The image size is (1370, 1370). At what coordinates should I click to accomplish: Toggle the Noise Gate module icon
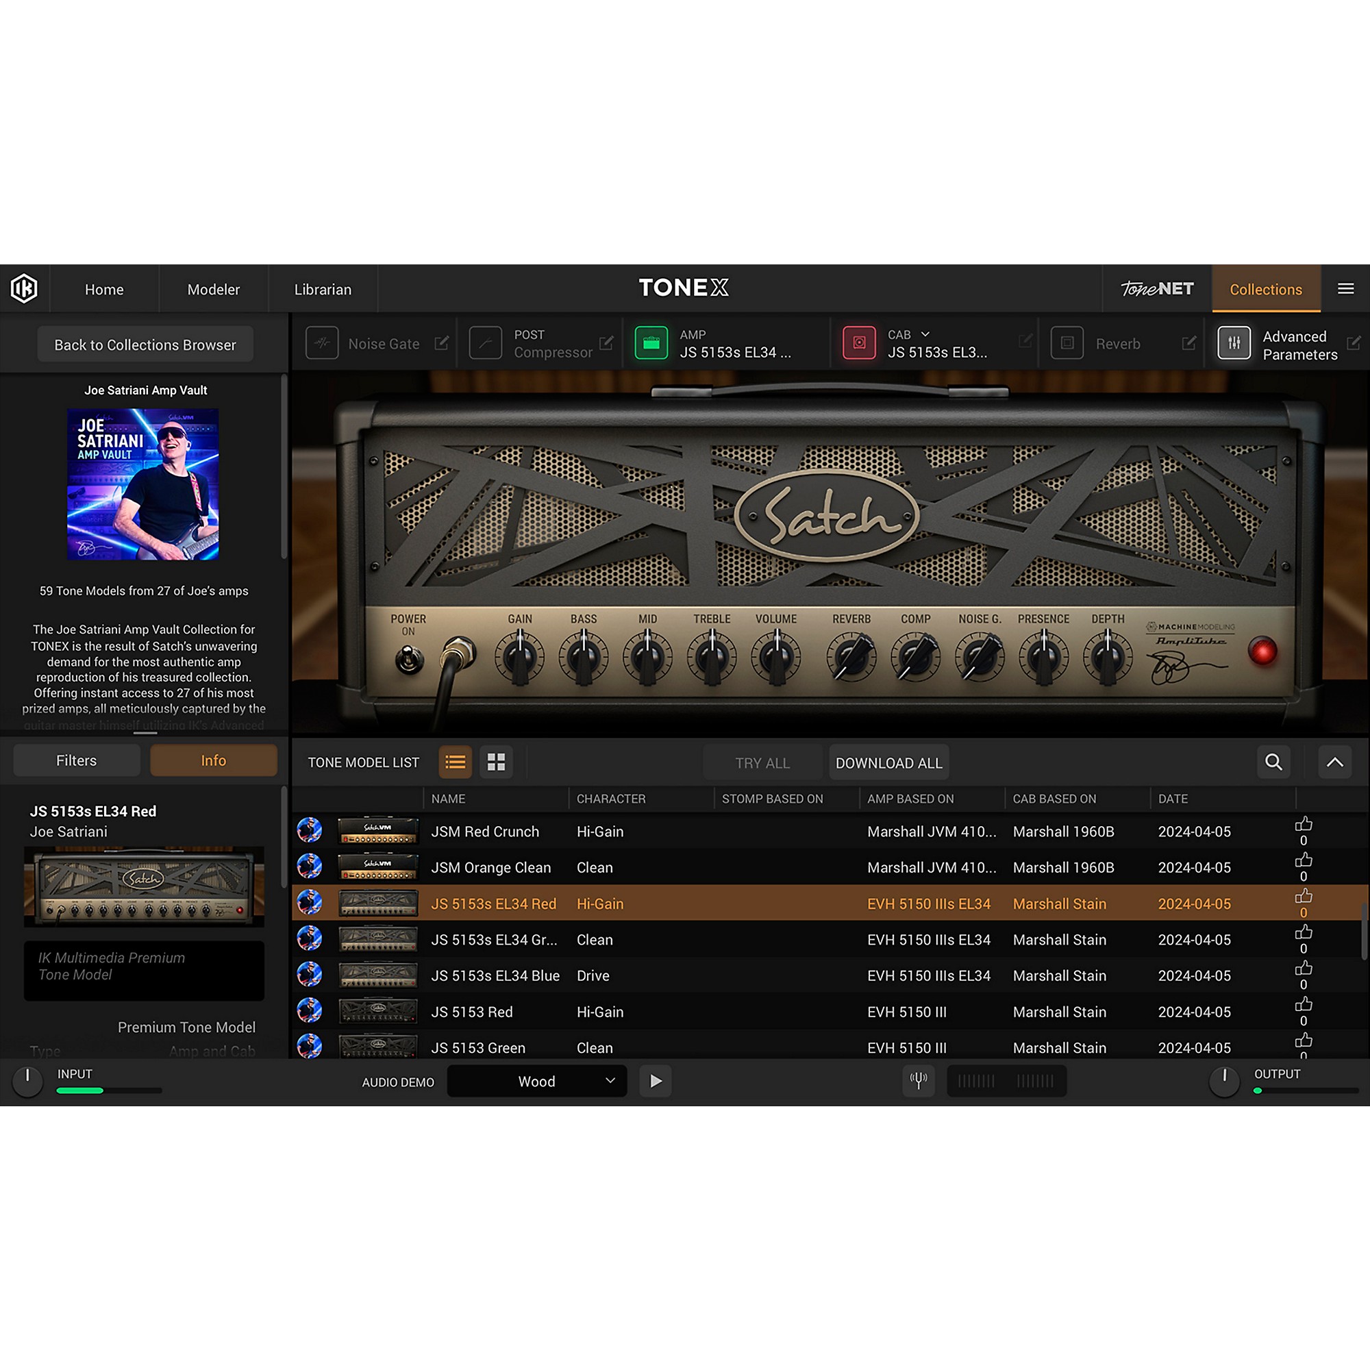[322, 343]
